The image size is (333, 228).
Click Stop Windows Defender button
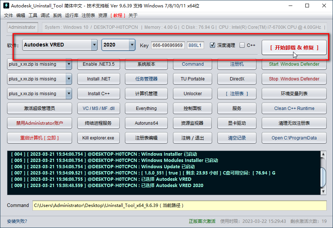pos(294,79)
